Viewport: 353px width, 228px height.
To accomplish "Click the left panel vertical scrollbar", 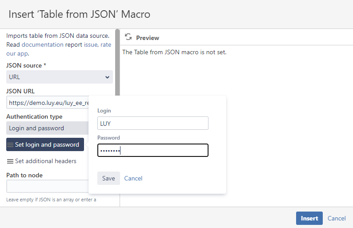I will (x=117, y=62).
